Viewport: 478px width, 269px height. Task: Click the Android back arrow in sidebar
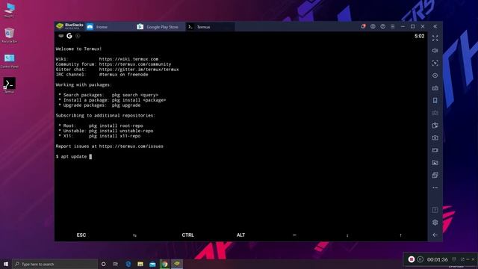[x=435, y=235]
